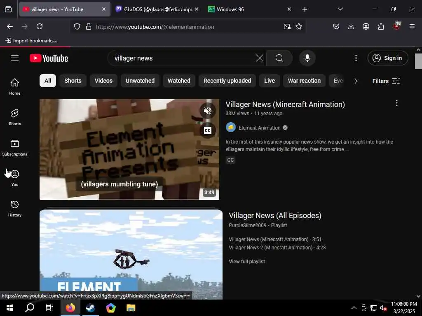
Task: Open Villager News (All Episodes) playlist title
Action: (x=275, y=216)
